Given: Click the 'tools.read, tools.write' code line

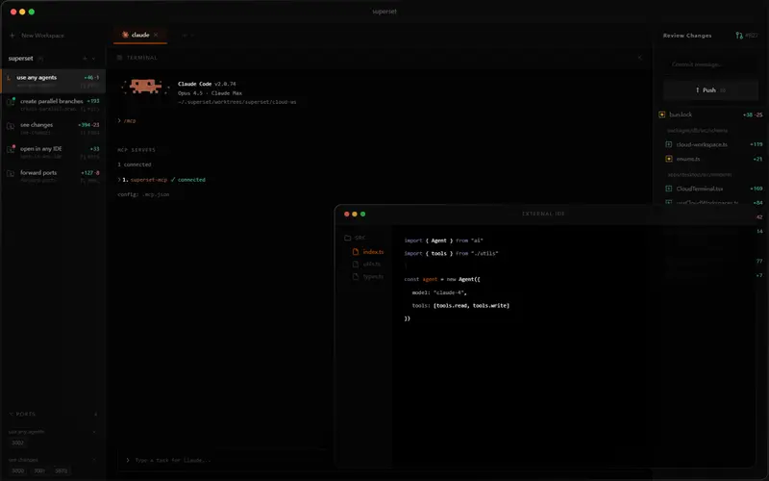Looking at the screenshot, I should coord(460,305).
